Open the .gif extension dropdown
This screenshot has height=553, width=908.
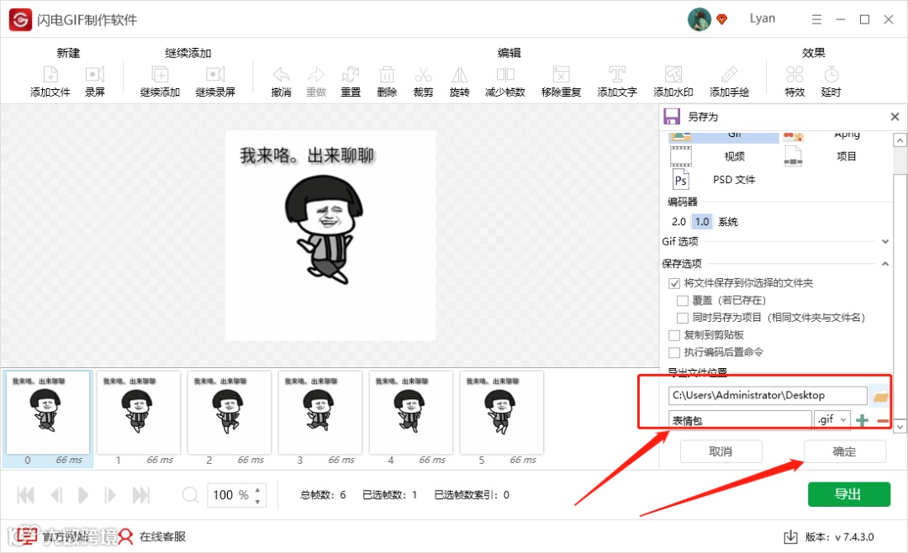832,419
